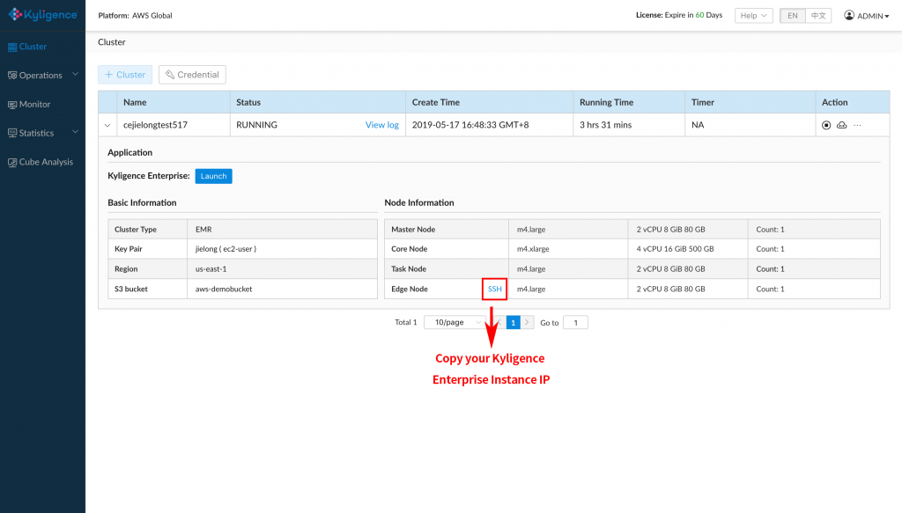The image size is (902, 513).
Task: Click the cloud icon in Action column
Action: (841, 125)
